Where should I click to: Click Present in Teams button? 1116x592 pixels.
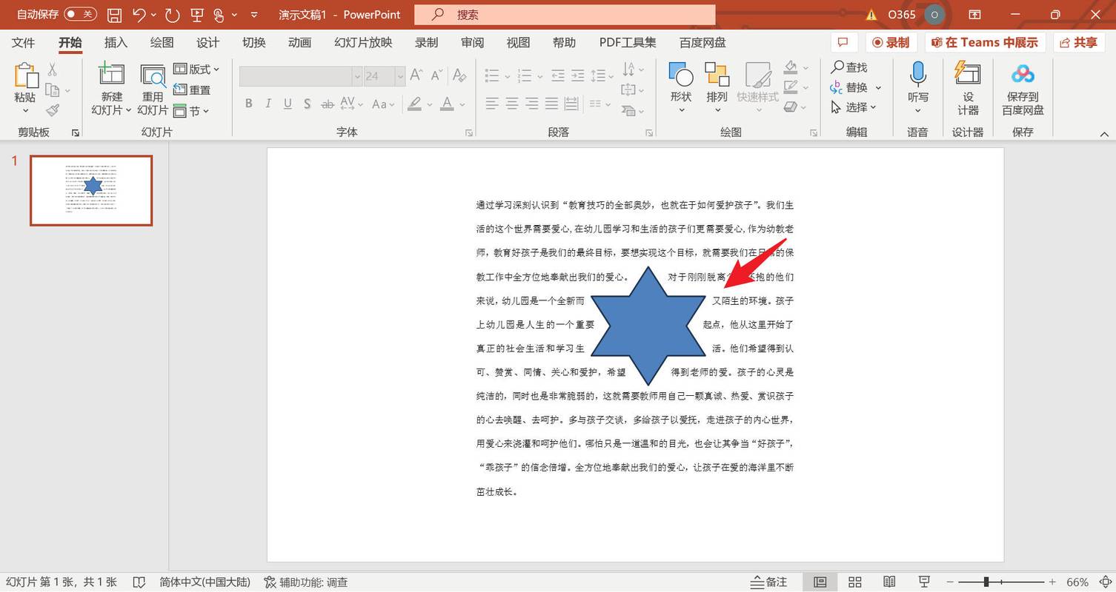pos(985,42)
